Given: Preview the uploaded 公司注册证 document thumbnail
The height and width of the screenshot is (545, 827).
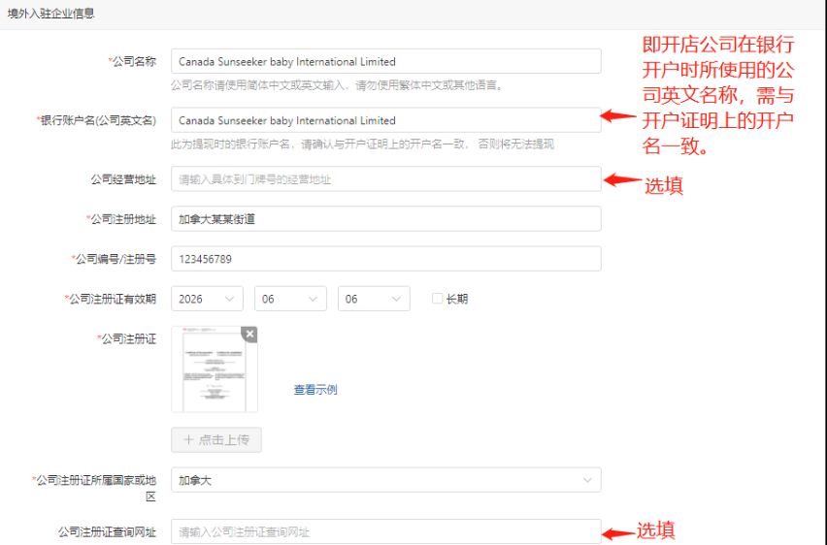Looking at the screenshot, I should click(215, 370).
